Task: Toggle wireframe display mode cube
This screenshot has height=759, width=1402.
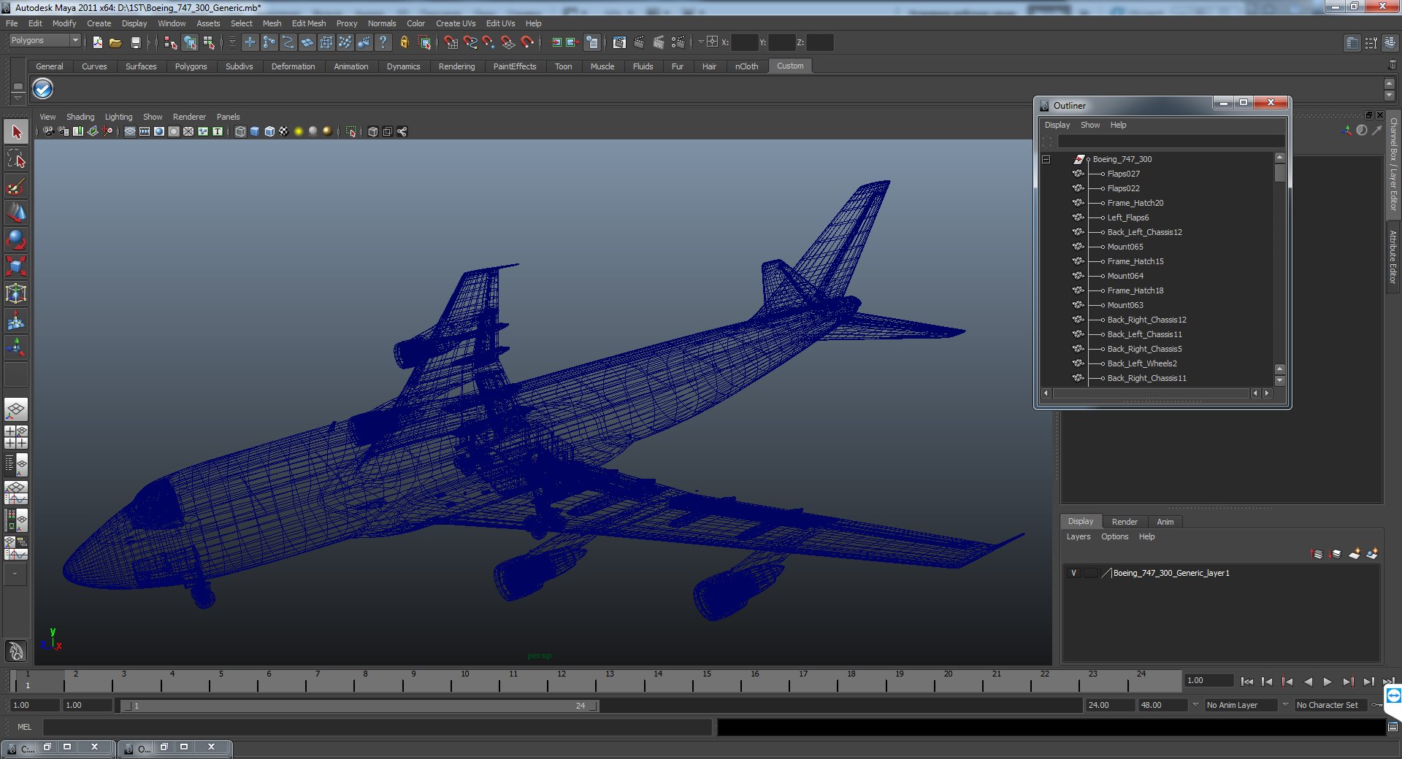Action: (240, 131)
